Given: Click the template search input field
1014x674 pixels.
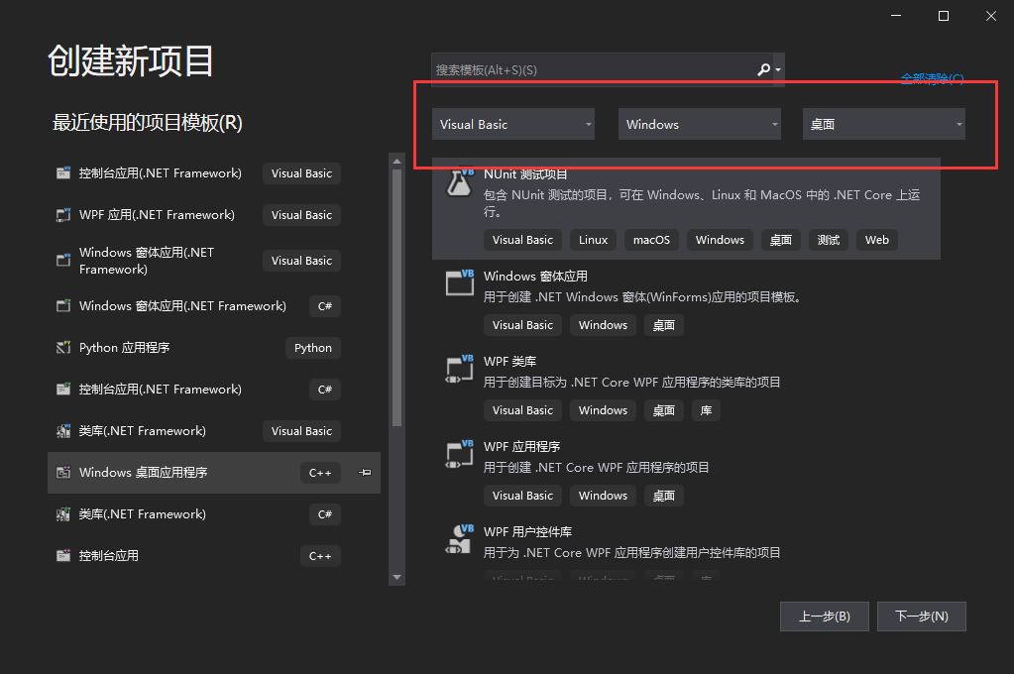Looking at the screenshot, I should (593, 69).
